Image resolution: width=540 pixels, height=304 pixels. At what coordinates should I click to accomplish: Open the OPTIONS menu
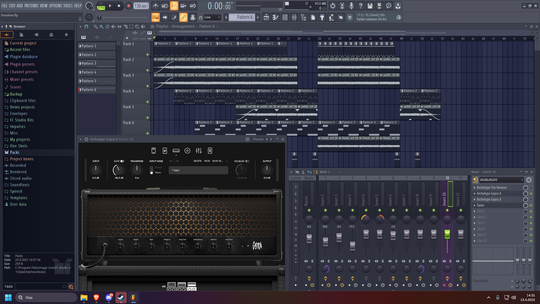pyautogui.click(x=56, y=6)
